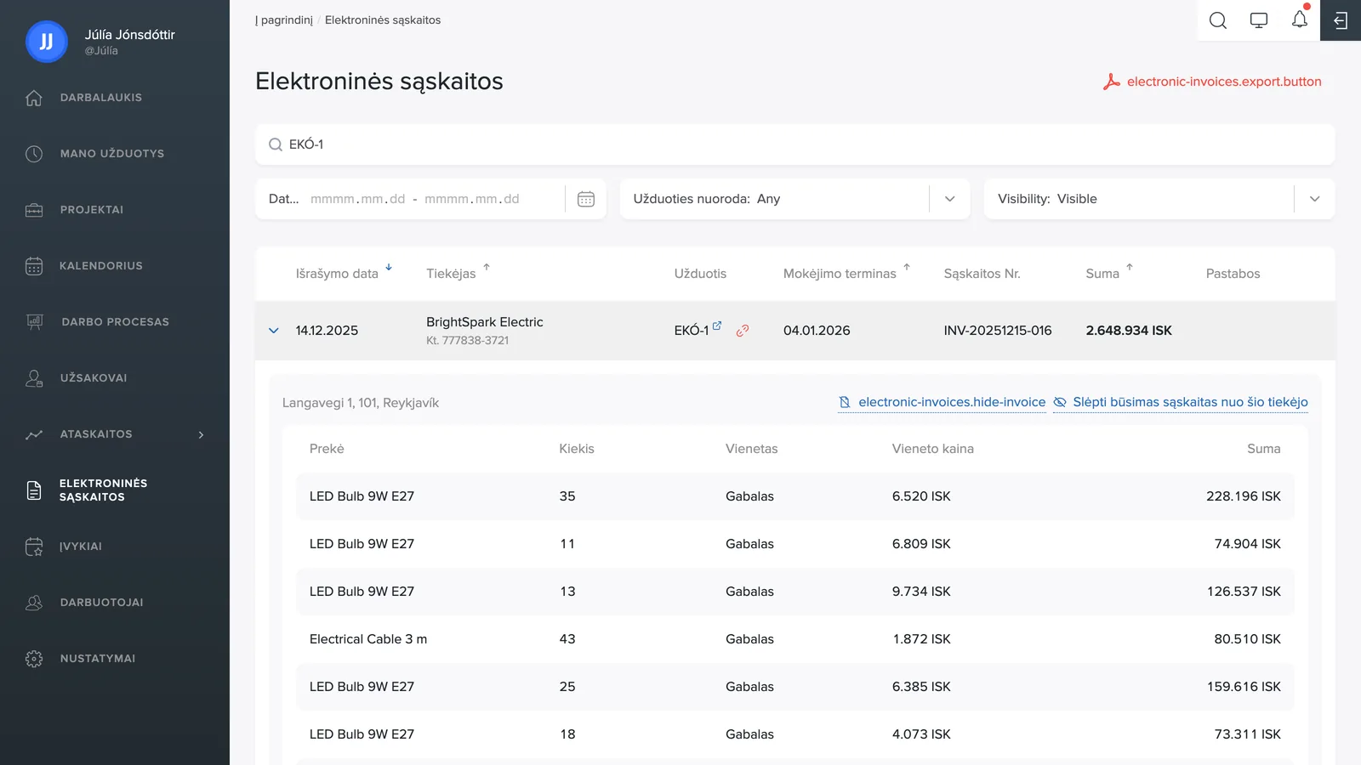
Task: Click unit price 9.734 ISK
Action: click(921, 592)
